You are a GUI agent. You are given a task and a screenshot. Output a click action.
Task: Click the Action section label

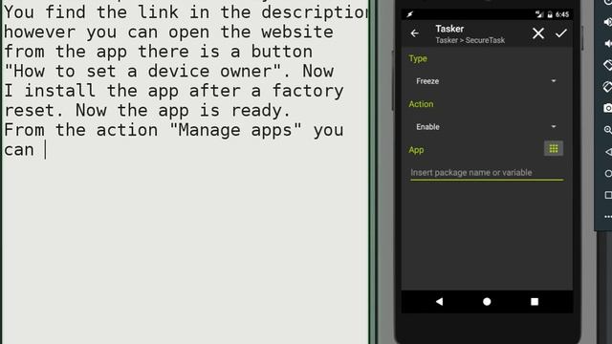pyautogui.click(x=421, y=104)
